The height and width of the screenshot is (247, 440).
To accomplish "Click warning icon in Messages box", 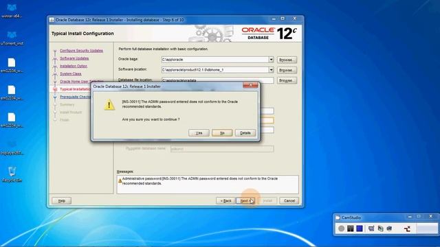I will [x=120, y=181].
